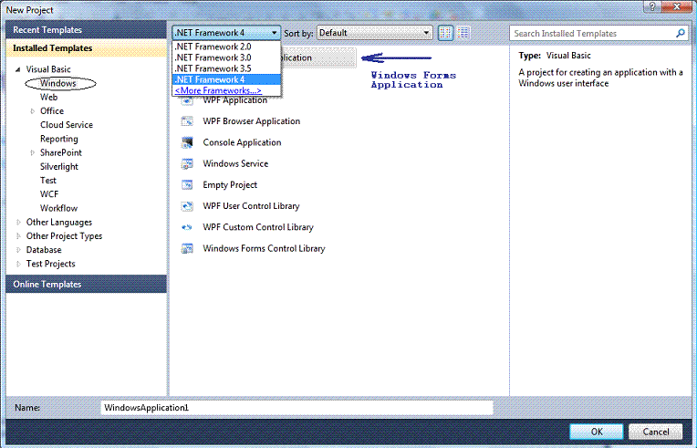
Task: Collapse the Visual Basic tree node
Action: [x=18, y=69]
